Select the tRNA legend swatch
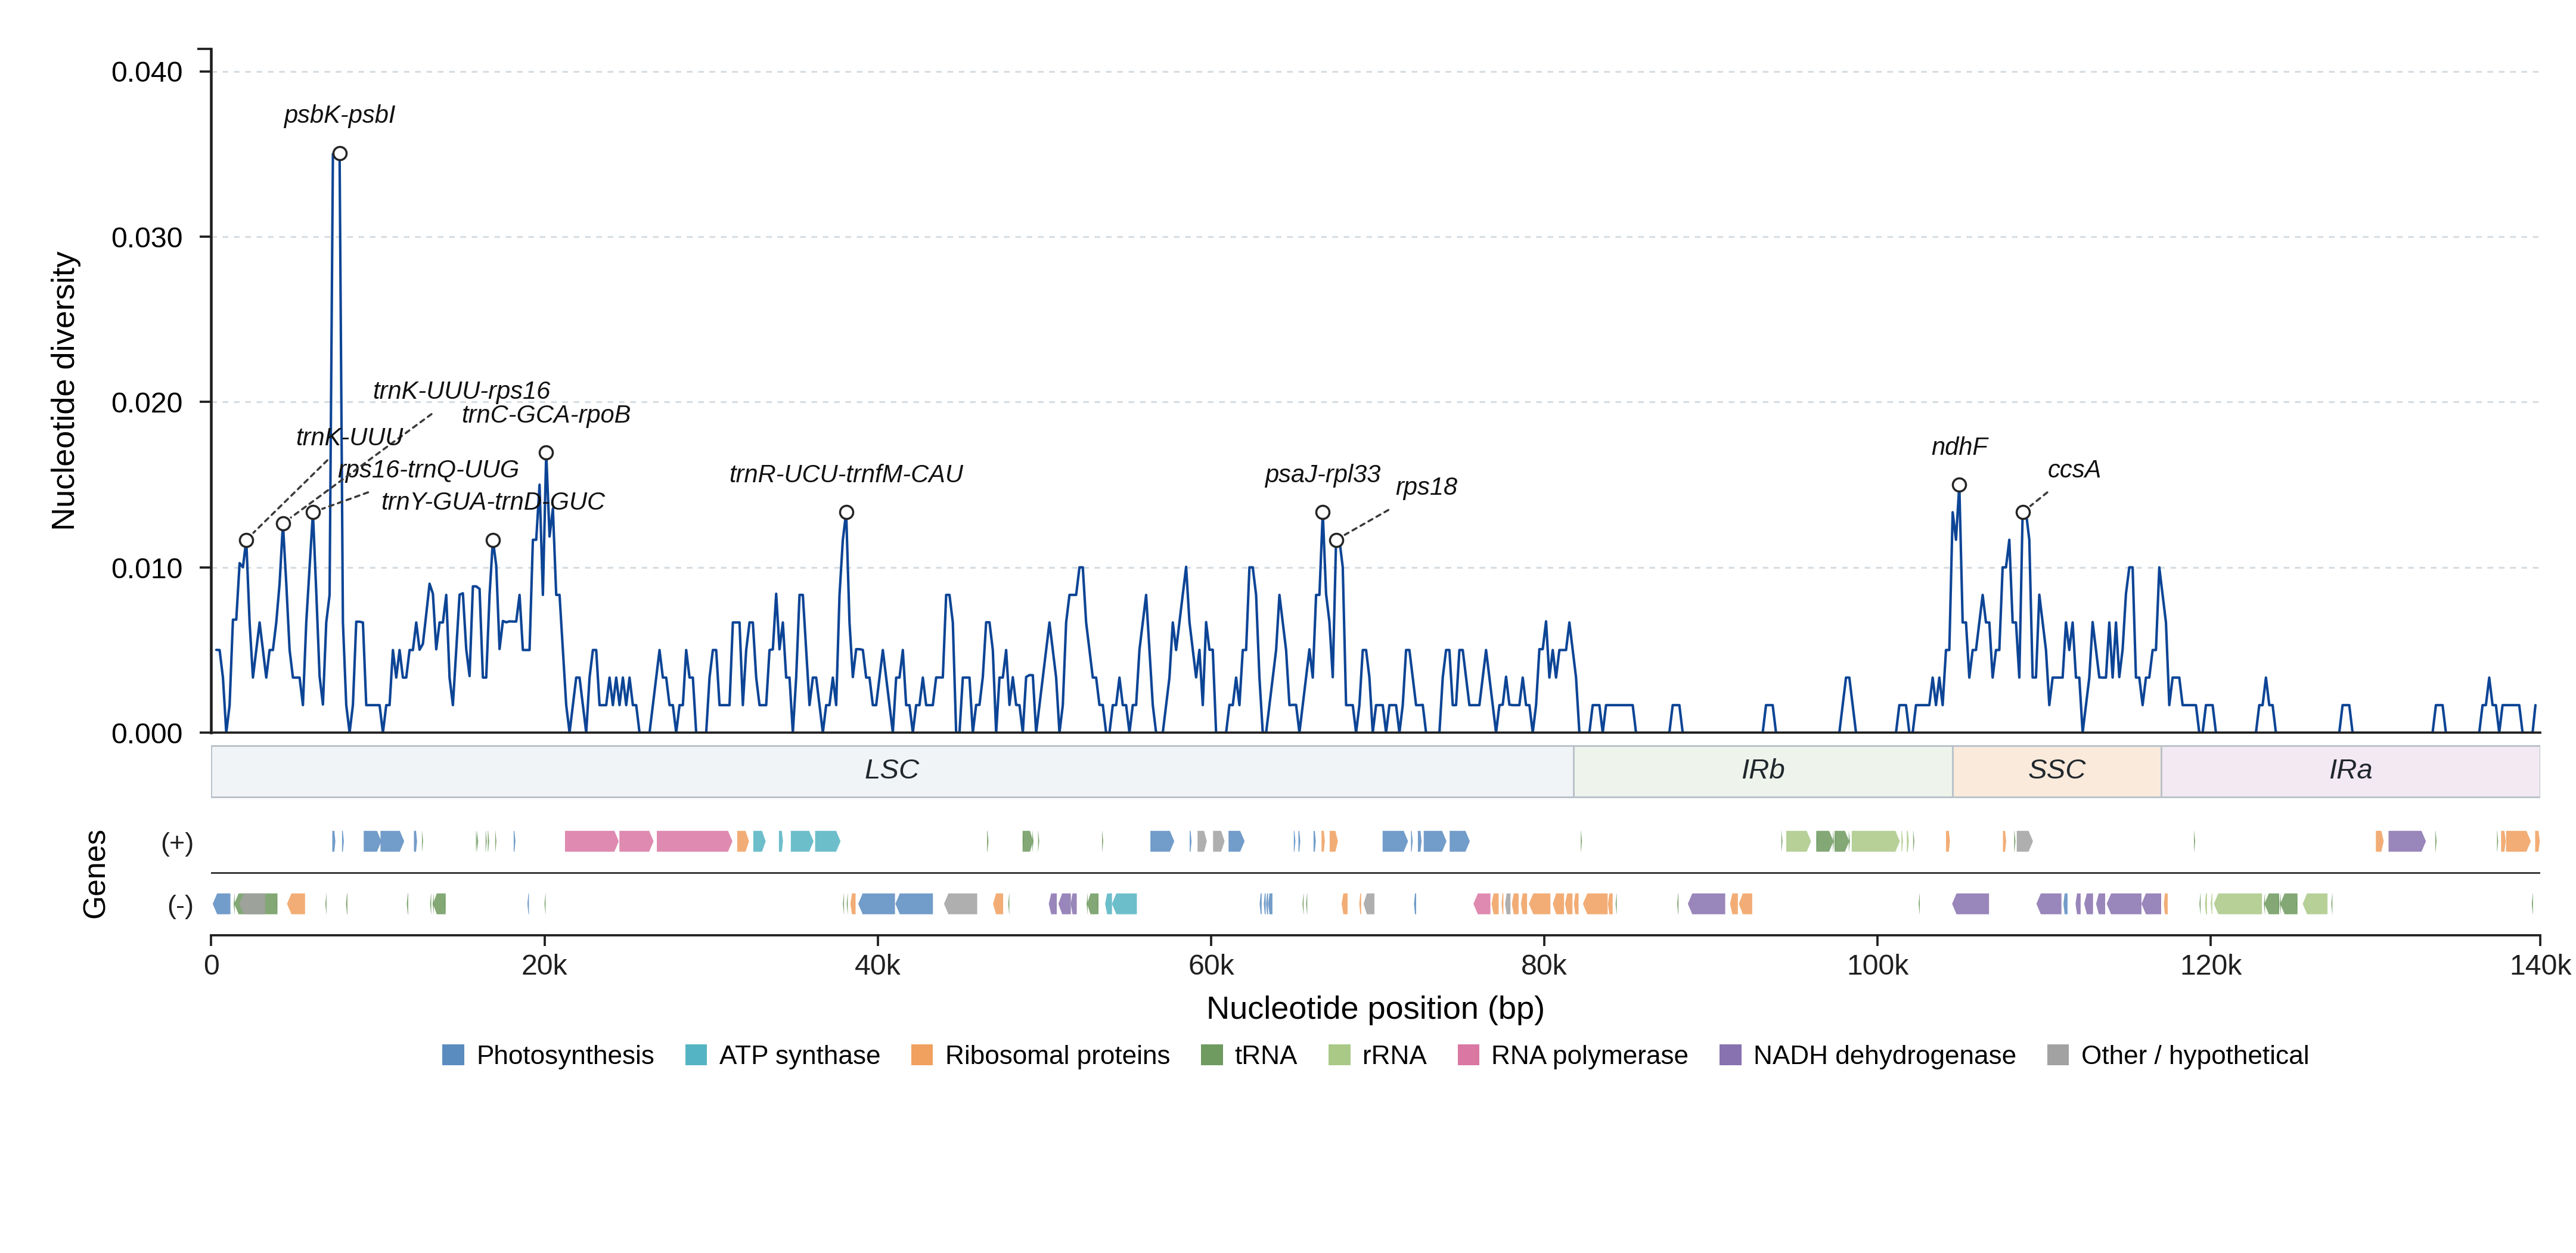The height and width of the screenshot is (1253, 2576). point(1212,1055)
